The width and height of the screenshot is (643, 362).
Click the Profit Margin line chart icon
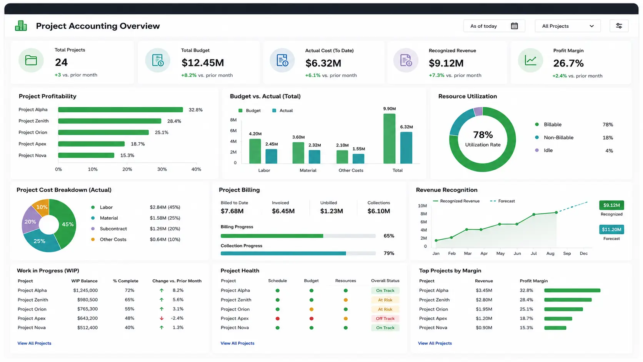pos(530,60)
